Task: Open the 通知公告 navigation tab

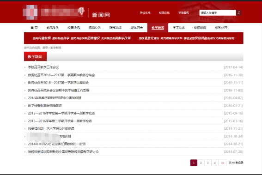Action: tap(95, 28)
